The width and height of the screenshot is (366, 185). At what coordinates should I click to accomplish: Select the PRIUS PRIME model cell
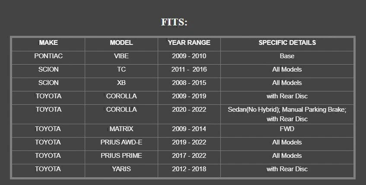click(x=121, y=156)
